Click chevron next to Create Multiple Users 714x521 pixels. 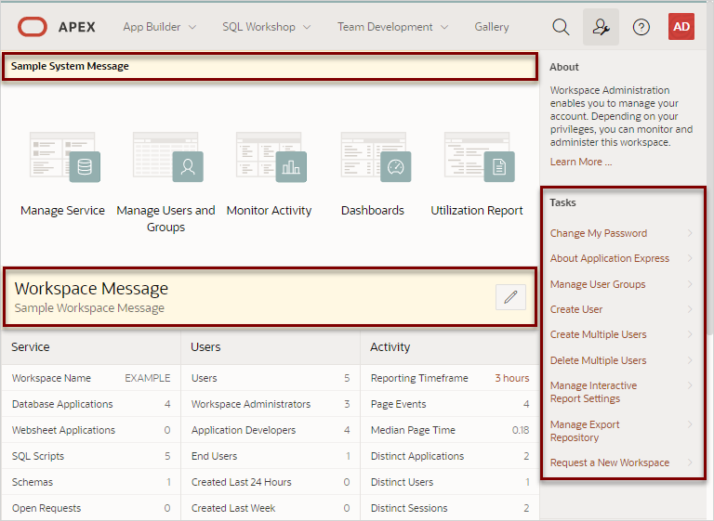tap(690, 334)
